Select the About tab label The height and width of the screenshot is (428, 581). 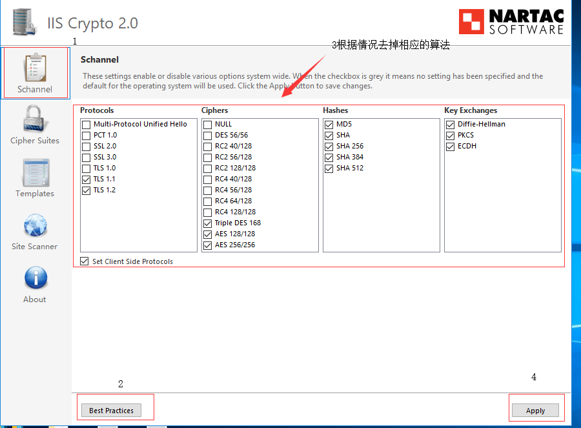pos(34,300)
